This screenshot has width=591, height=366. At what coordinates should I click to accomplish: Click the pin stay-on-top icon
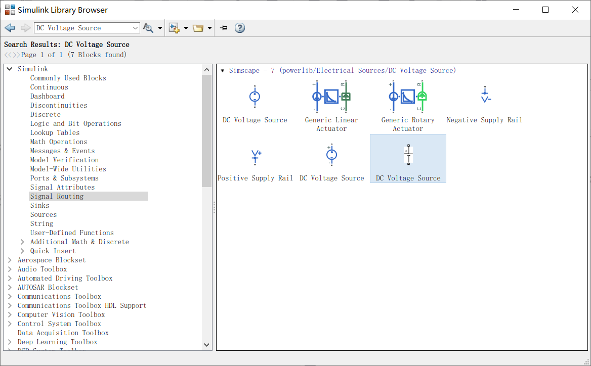tap(224, 28)
